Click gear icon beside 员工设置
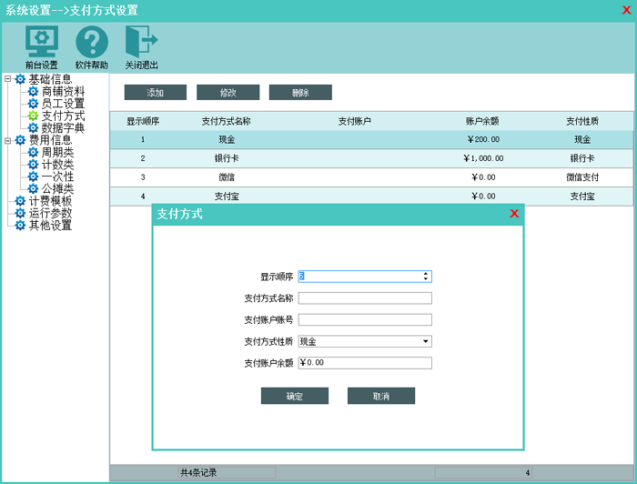The width and height of the screenshot is (637, 484). [x=34, y=104]
